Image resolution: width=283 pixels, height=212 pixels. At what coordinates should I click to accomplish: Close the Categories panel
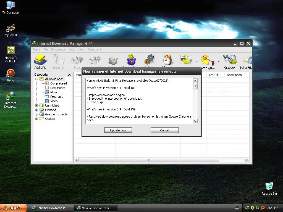pos(69,75)
